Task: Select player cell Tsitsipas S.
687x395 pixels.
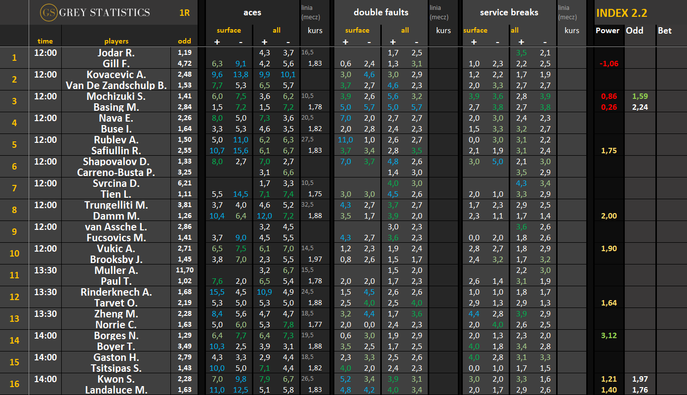Action: click(x=116, y=368)
